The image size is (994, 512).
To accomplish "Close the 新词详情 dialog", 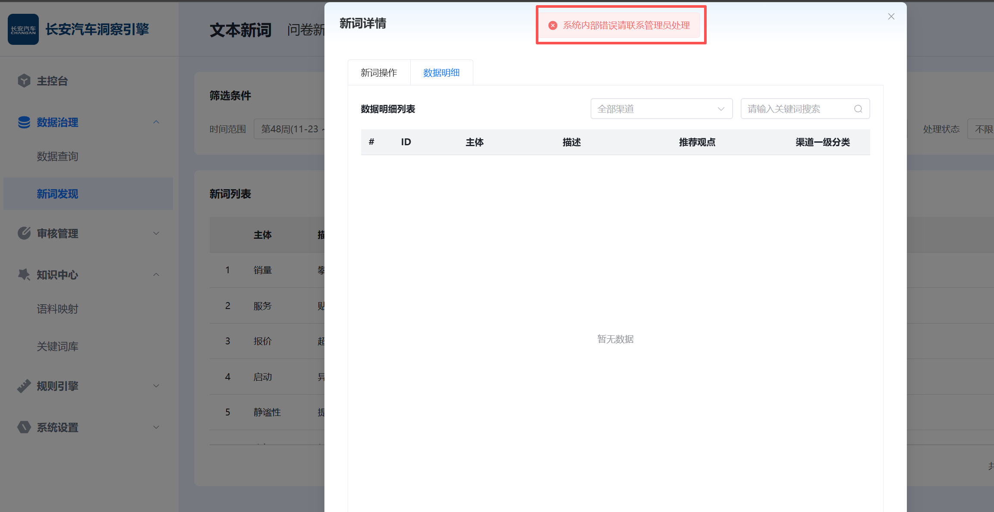I will (x=891, y=16).
